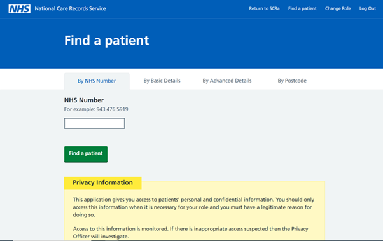This screenshot has height=241, width=383.
Task: Focus the NHS Number input field
Action: 94,123
